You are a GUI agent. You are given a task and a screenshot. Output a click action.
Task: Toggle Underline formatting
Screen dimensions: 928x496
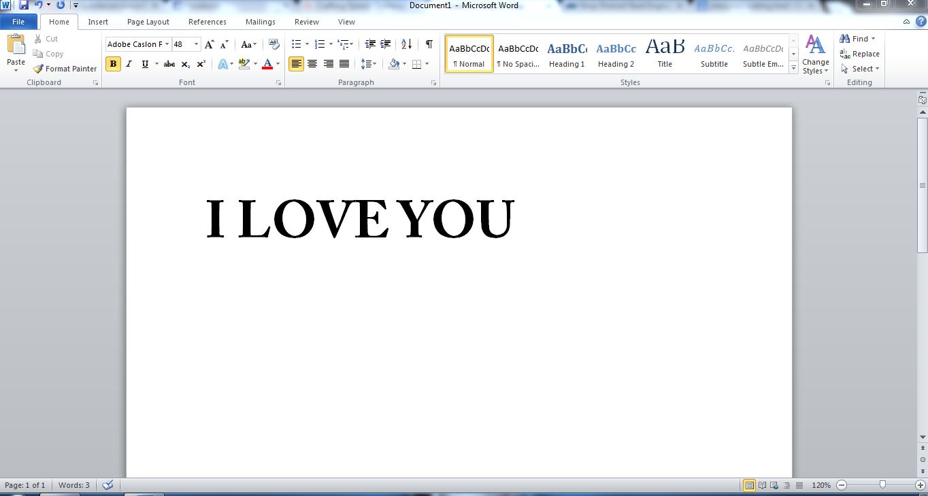point(145,64)
